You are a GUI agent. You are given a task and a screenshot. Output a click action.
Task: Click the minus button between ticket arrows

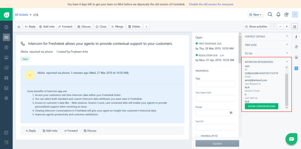coord(280,27)
